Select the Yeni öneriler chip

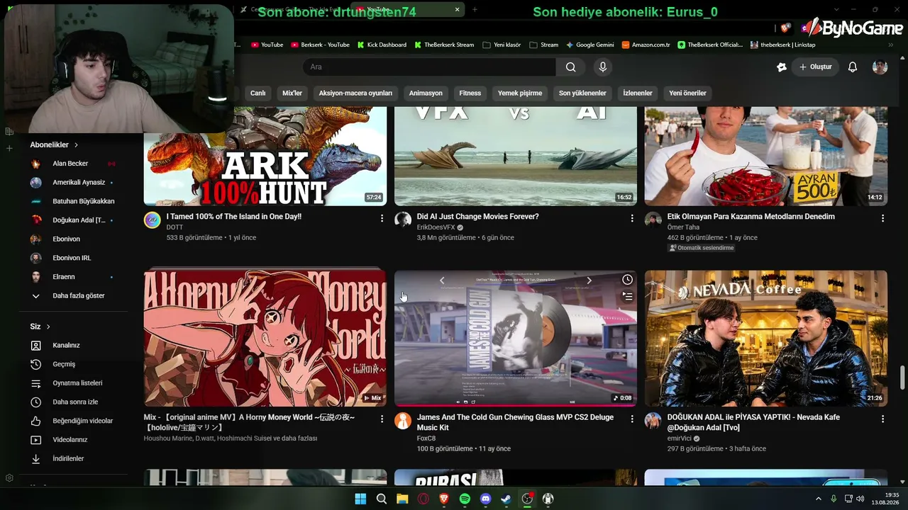click(687, 93)
